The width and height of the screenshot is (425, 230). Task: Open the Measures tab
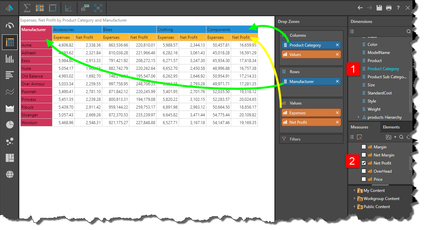pos(359,127)
